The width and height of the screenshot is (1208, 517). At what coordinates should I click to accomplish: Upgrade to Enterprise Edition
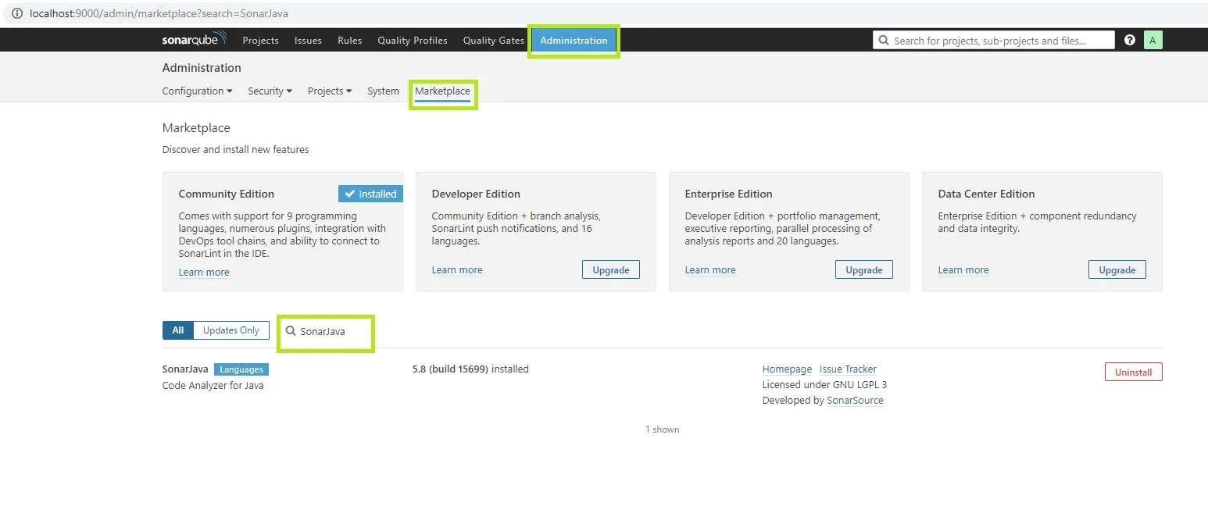[x=864, y=269]
